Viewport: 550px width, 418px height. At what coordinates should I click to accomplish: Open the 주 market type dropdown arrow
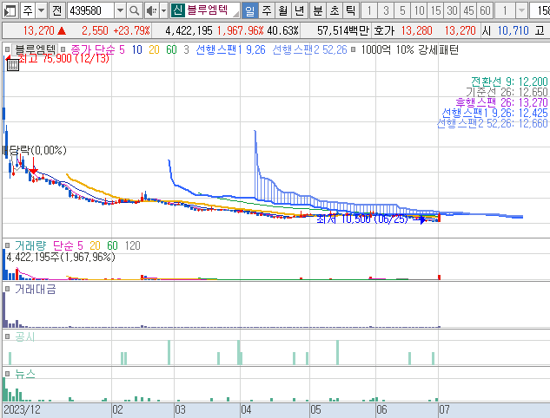(42, 11)
